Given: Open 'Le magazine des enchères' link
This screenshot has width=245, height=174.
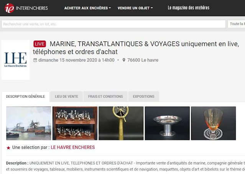Looking at the screenshot, I should pos(188,8).
